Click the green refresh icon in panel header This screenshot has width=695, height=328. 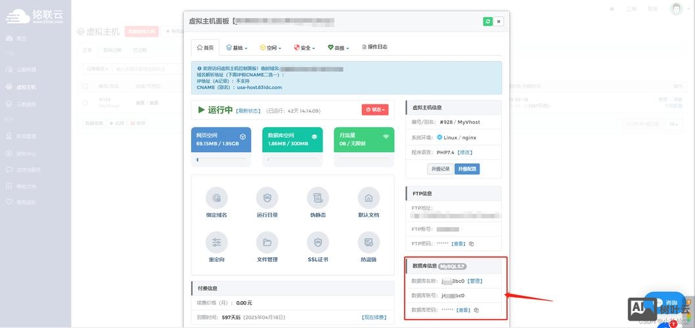point(487,21)
